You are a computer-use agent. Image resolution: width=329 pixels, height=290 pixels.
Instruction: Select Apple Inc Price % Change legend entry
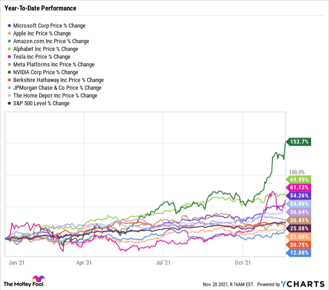42,33
